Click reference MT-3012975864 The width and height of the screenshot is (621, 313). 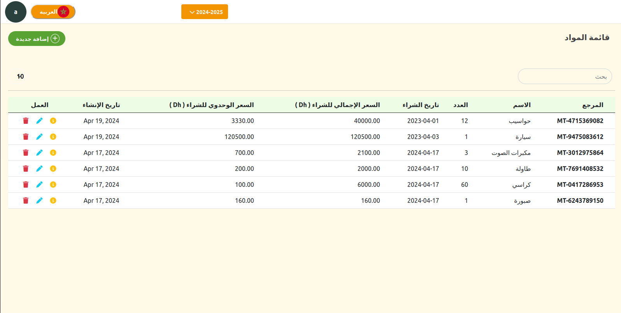point(580,153)
